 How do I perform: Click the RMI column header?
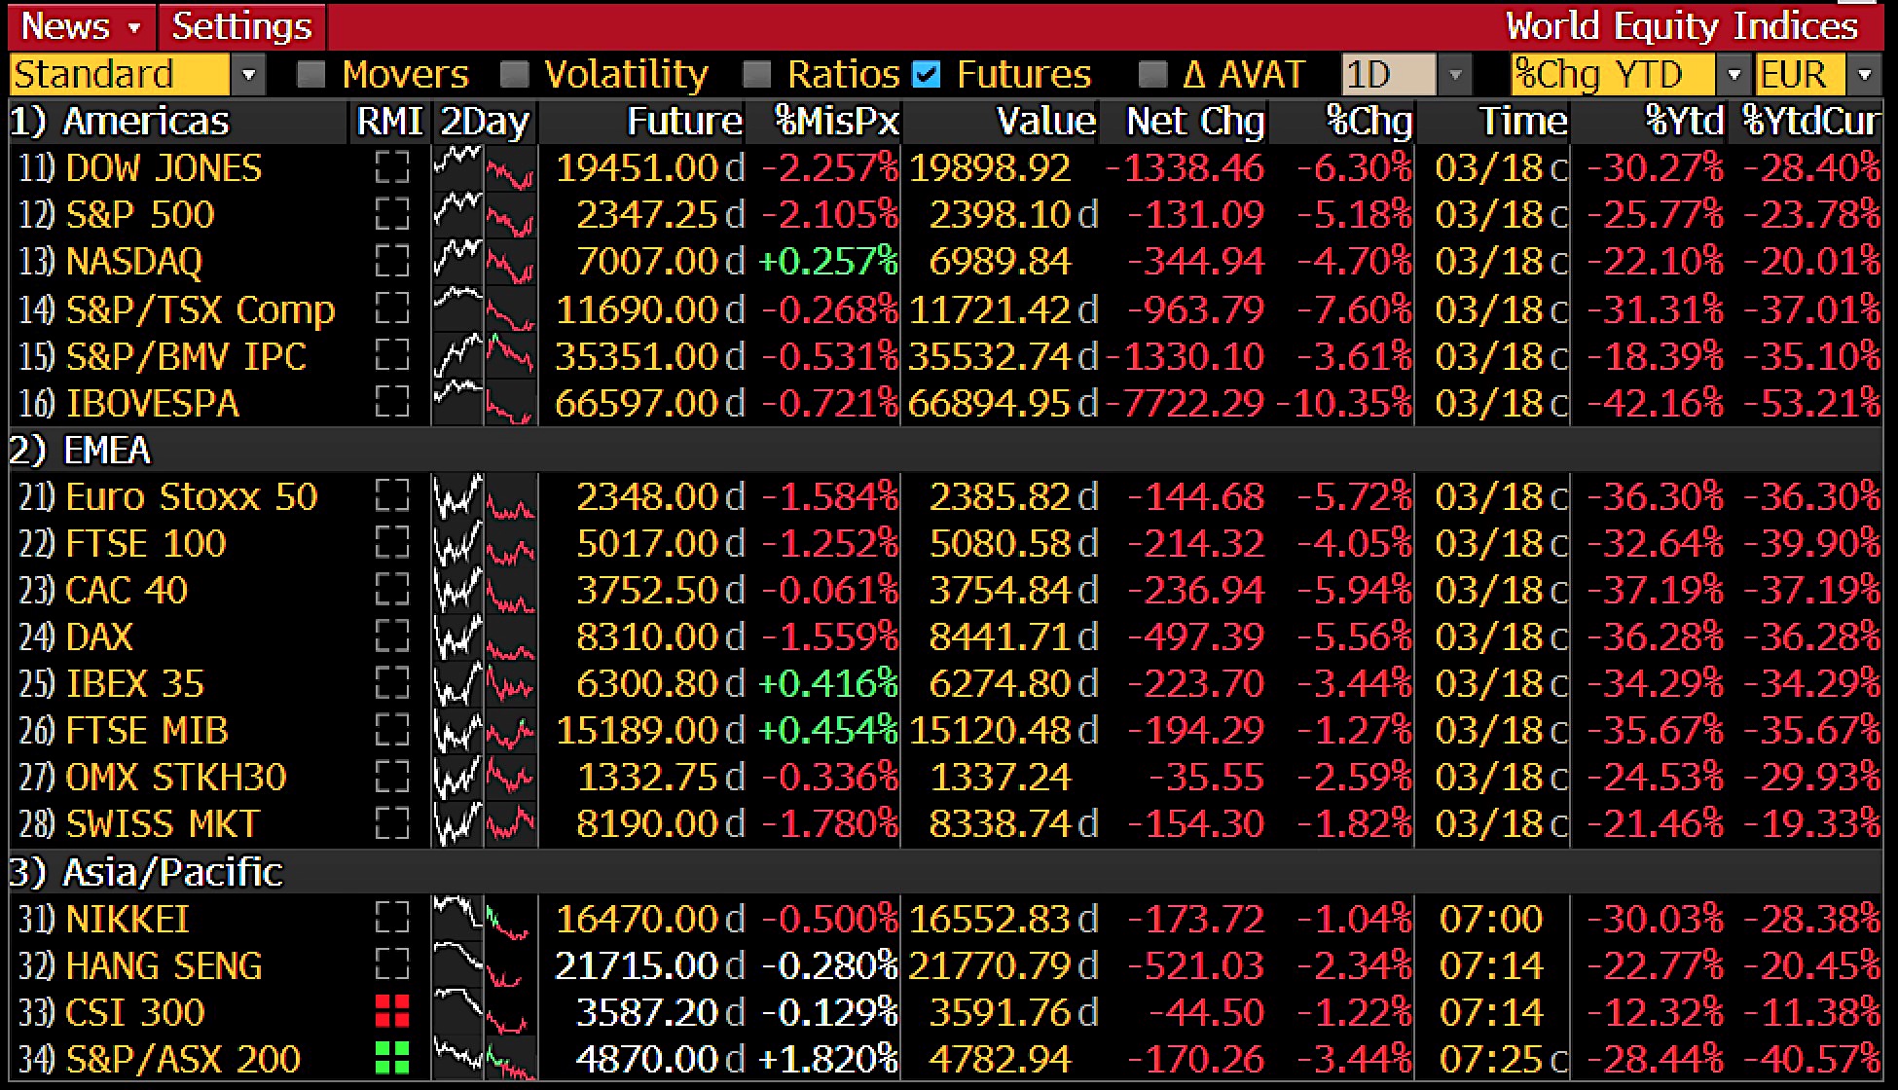click(x=389, y=122)
